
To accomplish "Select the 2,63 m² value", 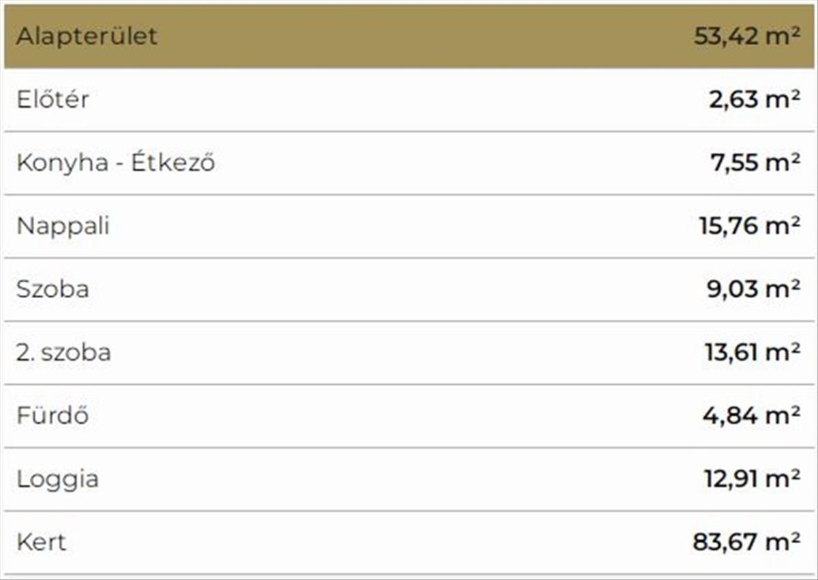I will [754, 100].
